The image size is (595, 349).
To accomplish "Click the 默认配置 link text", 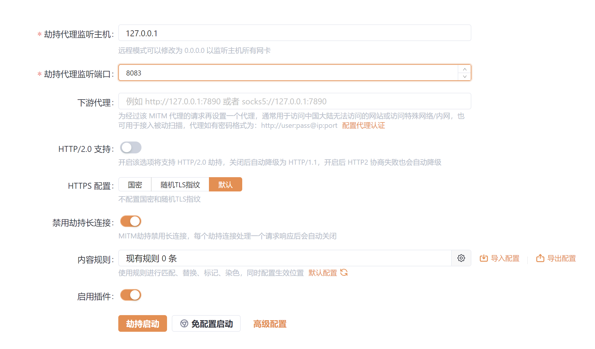I will (x=322, y=273).
